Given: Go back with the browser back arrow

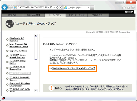Looking at the screenshot, I should (x=4, y=7).
